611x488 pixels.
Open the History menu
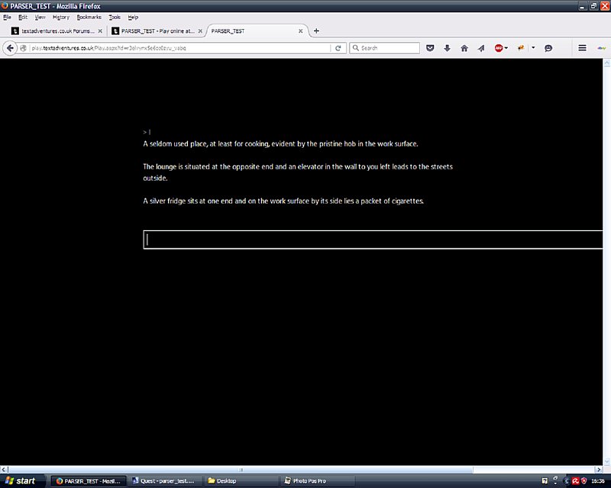[x=61, y=16]
